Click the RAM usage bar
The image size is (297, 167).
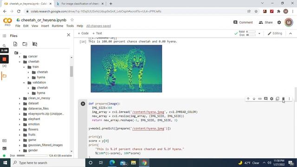[251, 32]
